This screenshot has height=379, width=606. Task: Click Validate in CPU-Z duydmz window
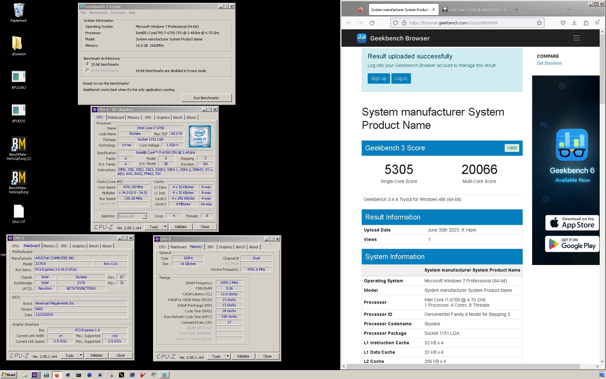coord(181,227)
